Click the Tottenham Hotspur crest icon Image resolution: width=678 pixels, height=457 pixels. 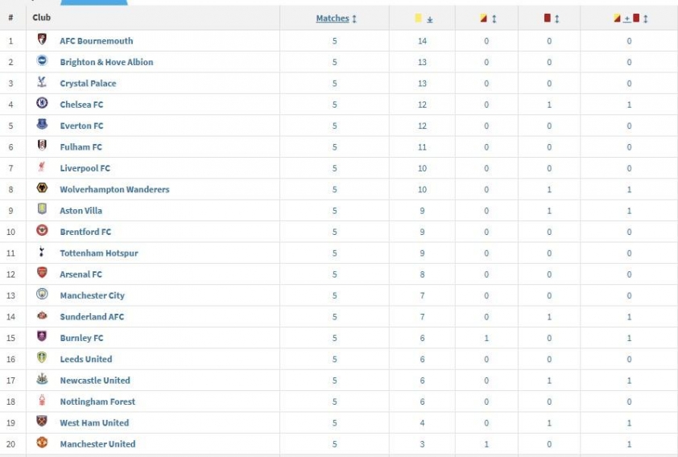[42, 252]
